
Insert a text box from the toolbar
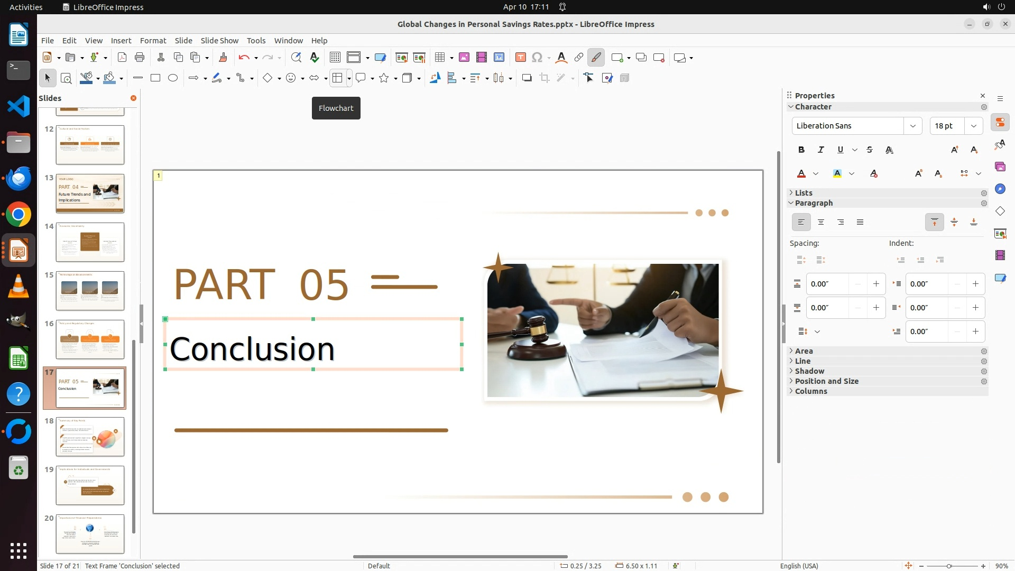click(x=520, y=58)
